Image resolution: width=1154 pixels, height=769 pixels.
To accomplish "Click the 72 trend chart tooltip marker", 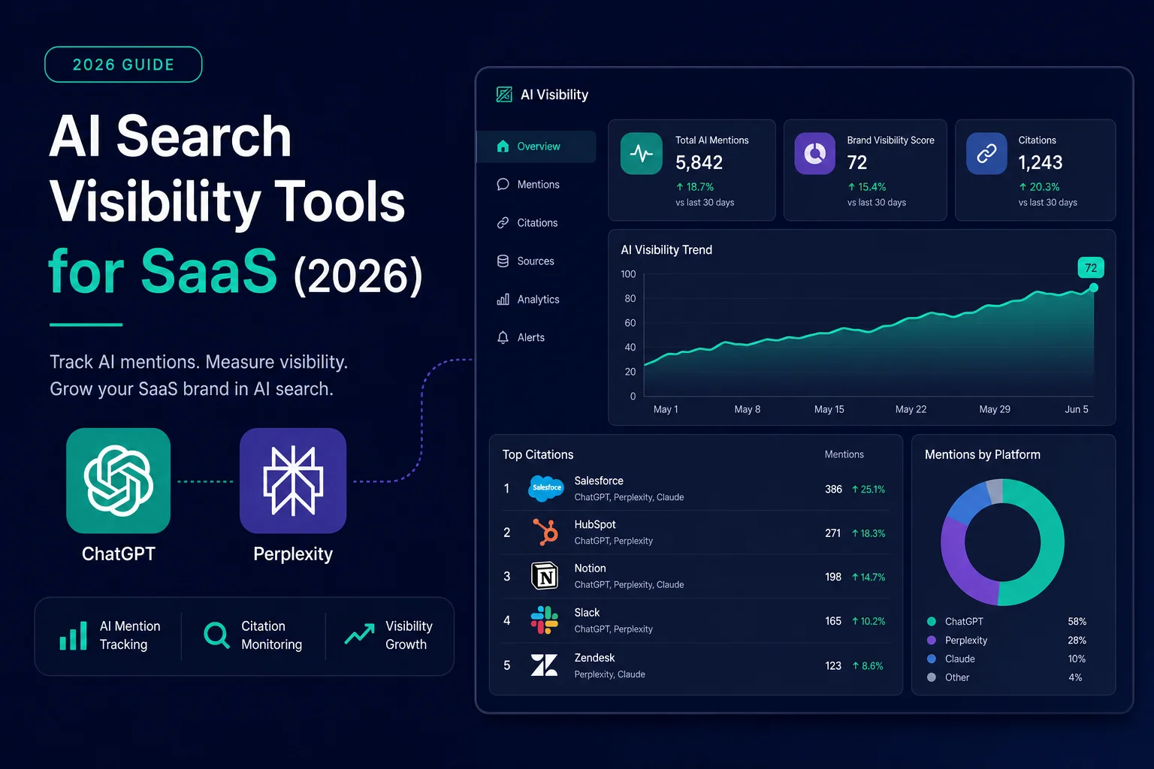I will pos(1091,268).
